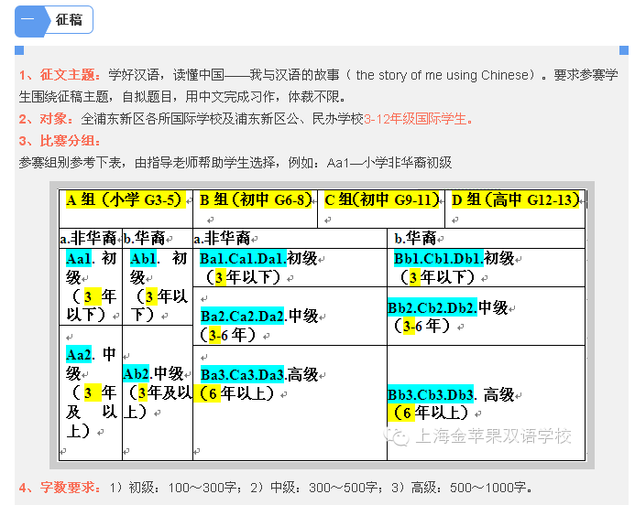Select the "B 组(初中 G6-8)" header cell
The height and width of the screenshot is (505, 635).
point(256,199)
